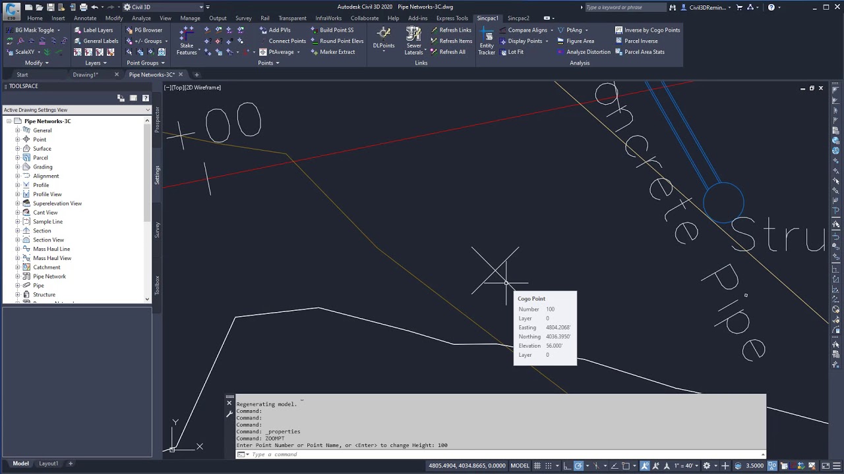Click the Undo arrow icon

pyautogui.click(x=95, y=7)
